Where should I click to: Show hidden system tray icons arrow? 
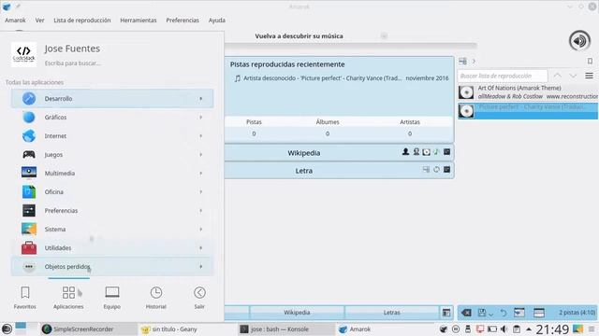coord(529,329)
